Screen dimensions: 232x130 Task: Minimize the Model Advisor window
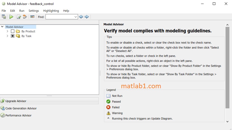[x=202, y=4]
